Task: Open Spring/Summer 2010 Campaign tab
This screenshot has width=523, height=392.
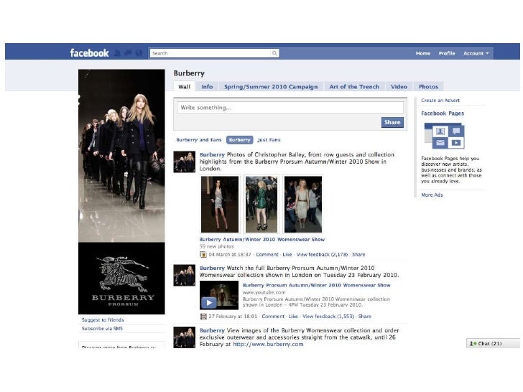Action: [x=271, y=87]
